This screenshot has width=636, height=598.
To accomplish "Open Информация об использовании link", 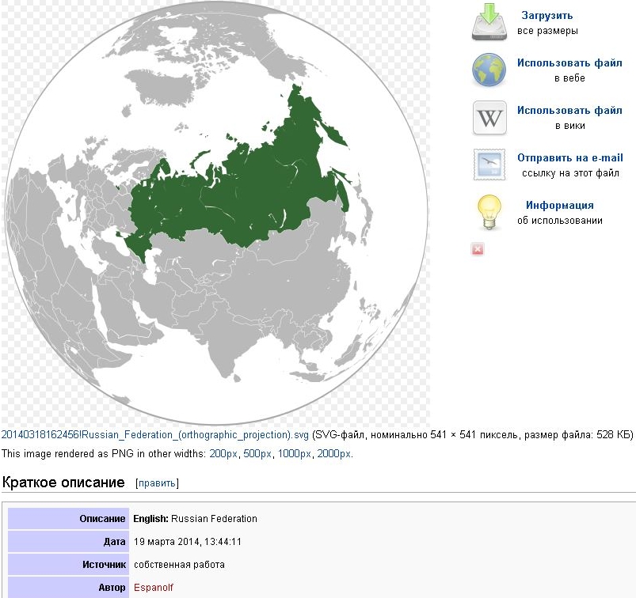I will point(559,205).
